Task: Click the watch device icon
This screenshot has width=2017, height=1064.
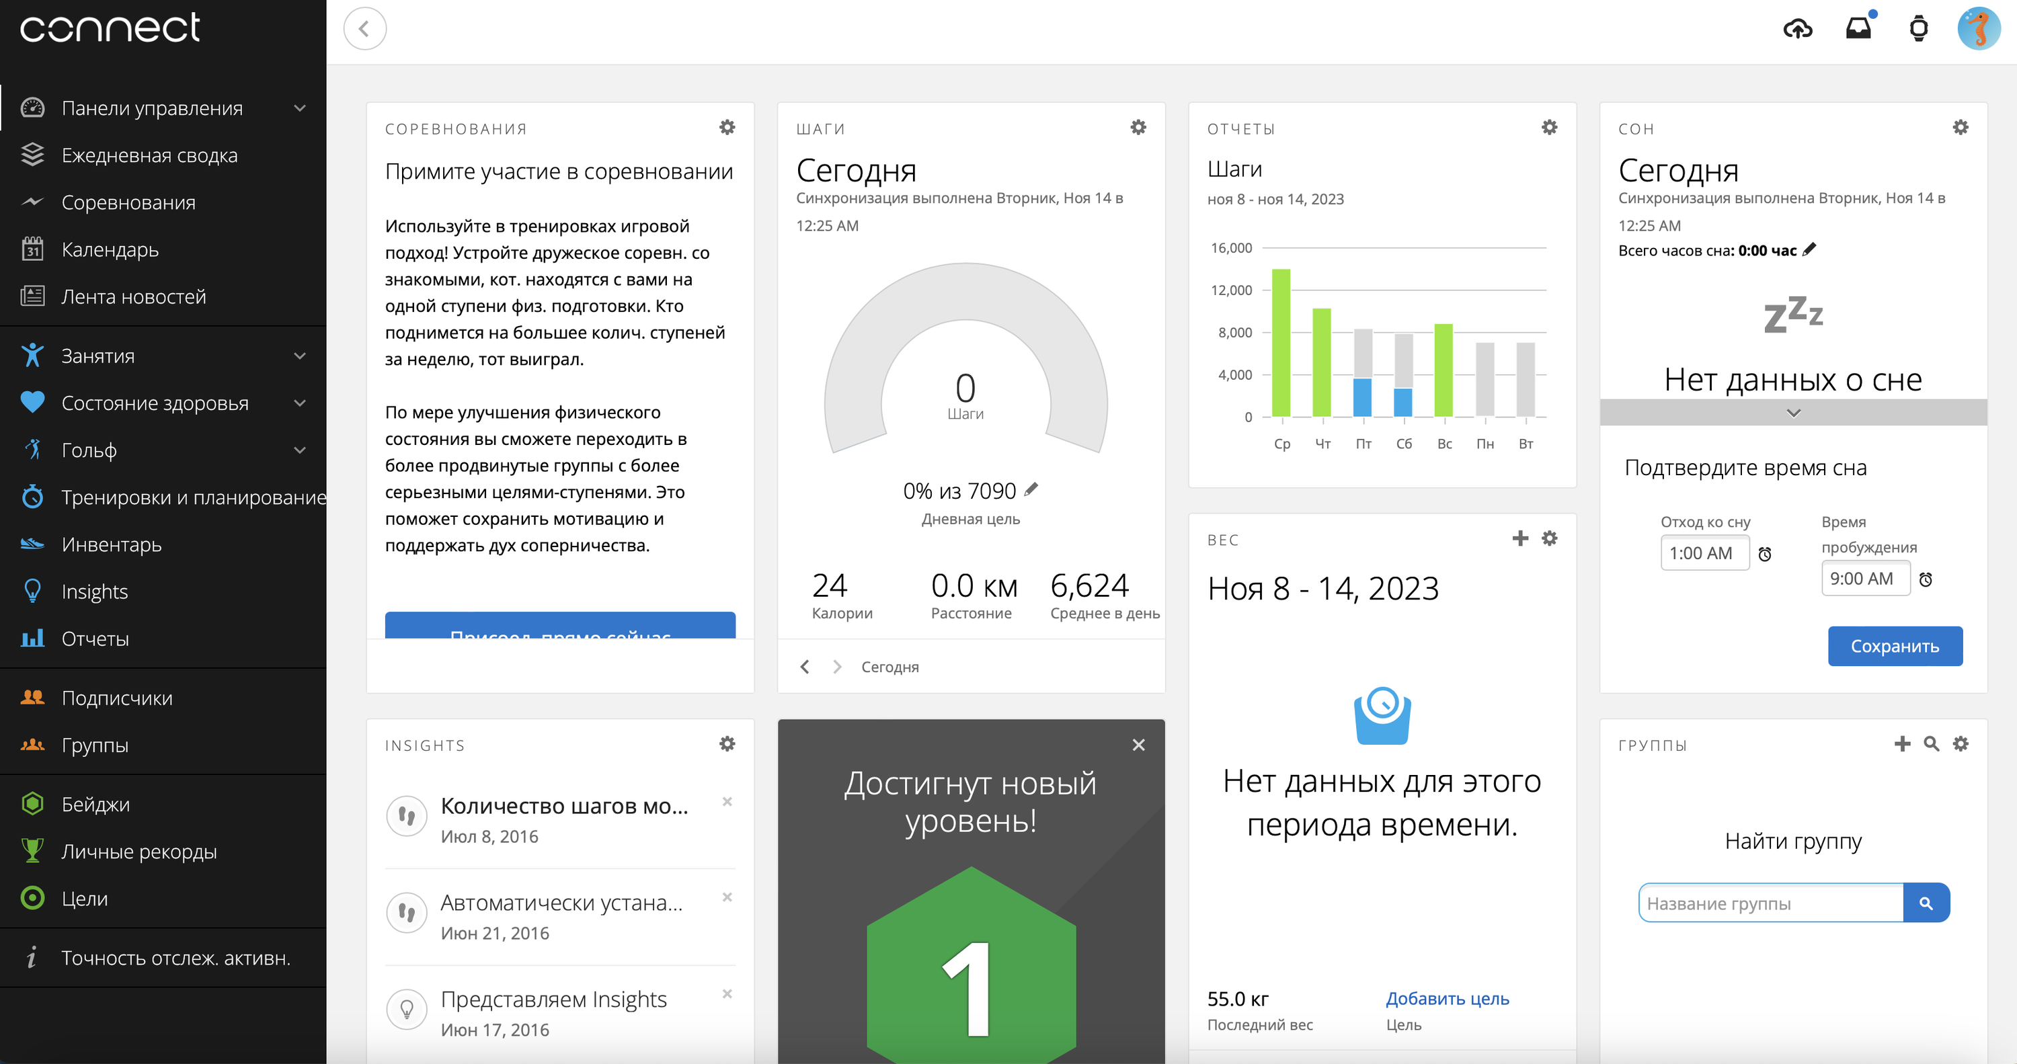Action: [x=1918, y=29]
